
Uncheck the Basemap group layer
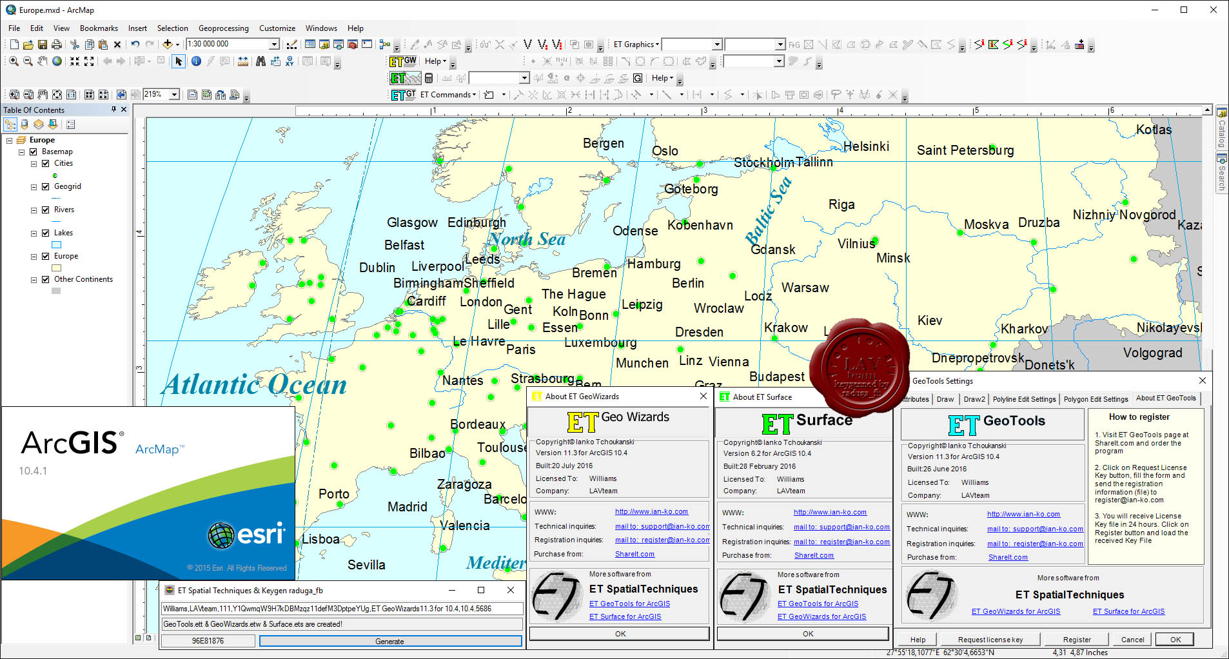[x=34, y=152]
